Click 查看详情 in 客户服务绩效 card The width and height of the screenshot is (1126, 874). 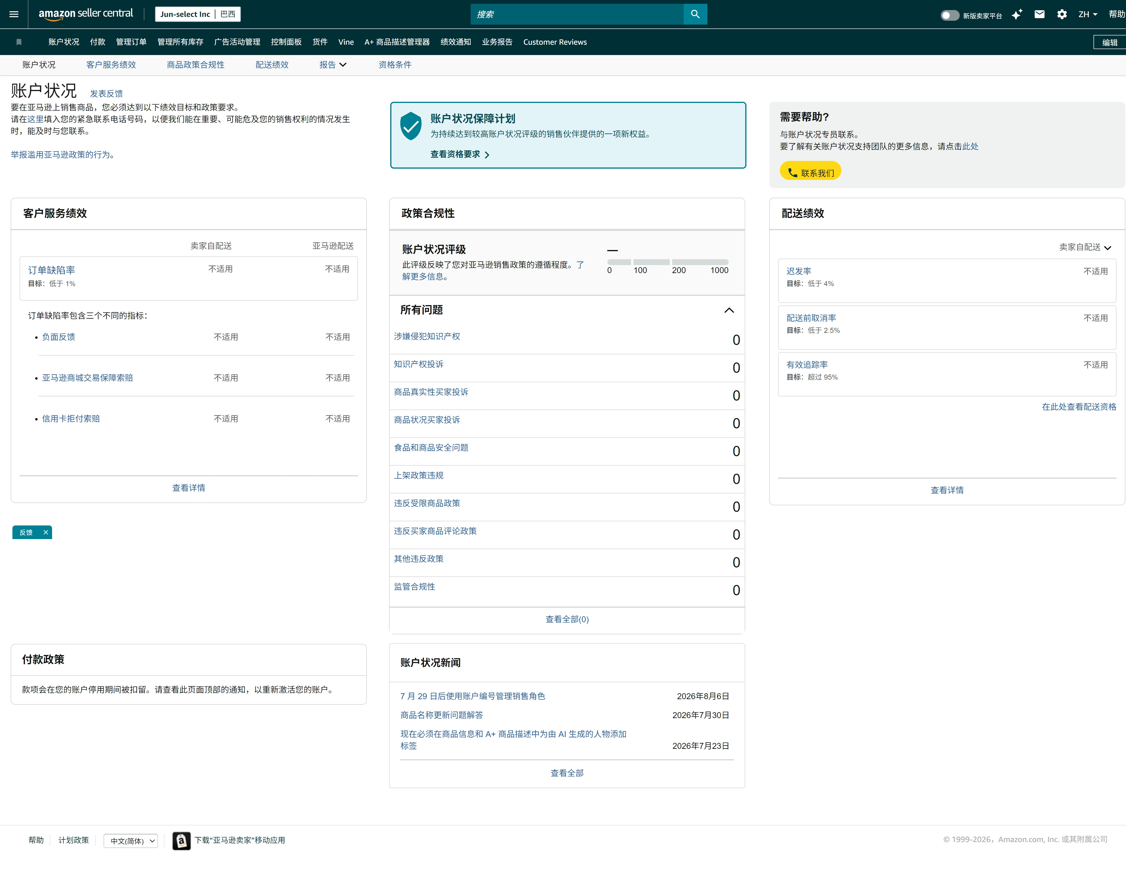click(x=189, y=487)
